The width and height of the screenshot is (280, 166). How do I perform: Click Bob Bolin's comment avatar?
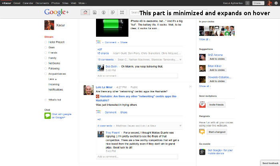101,68
